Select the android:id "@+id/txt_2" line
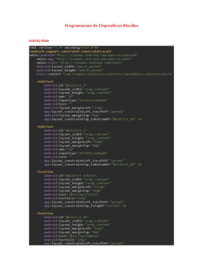This screenshot has height=271, width=203. [x=66, y=130]
